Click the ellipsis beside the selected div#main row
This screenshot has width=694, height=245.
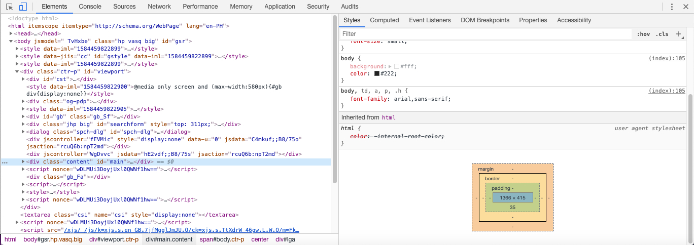(5, 162)
